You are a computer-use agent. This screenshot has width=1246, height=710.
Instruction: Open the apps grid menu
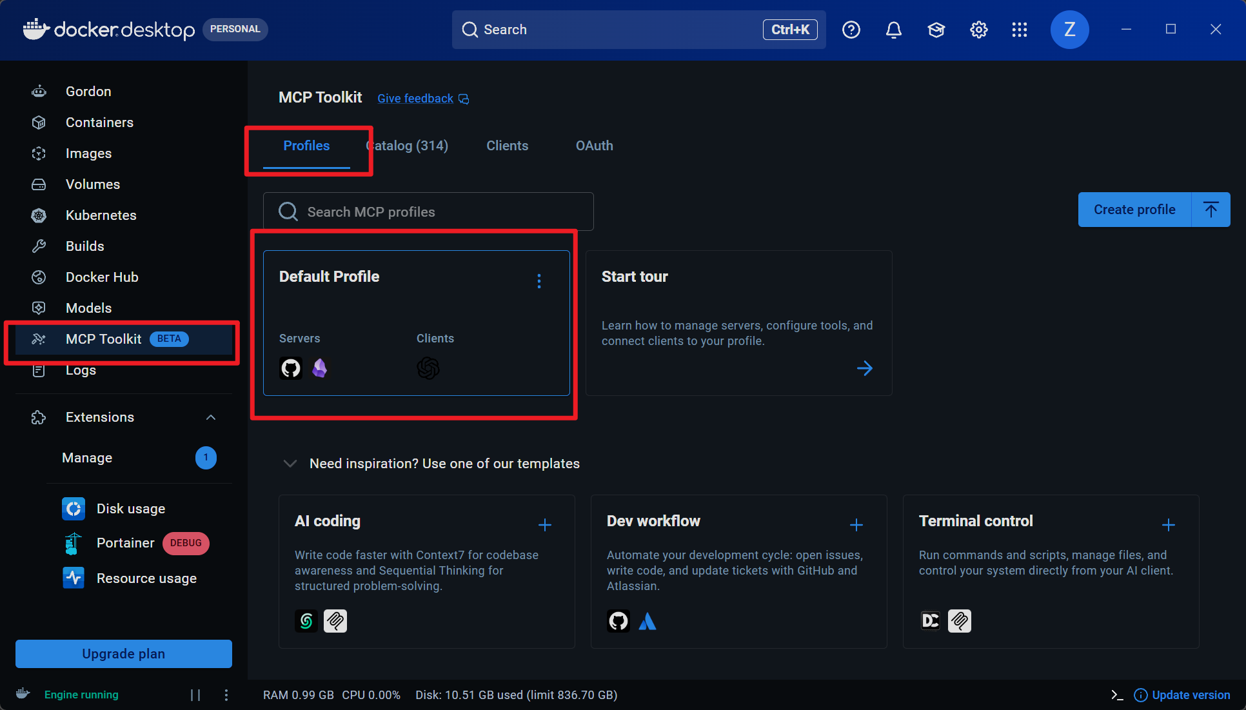(1020, 30)
